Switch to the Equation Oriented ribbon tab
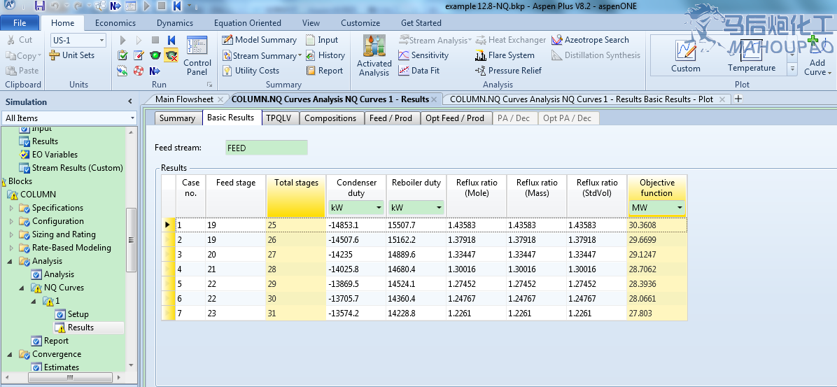 248,23
